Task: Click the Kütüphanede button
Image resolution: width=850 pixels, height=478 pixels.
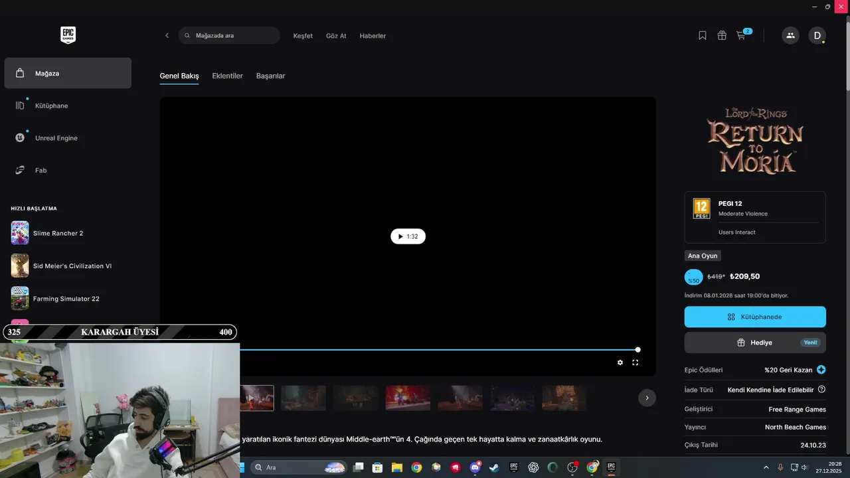Action: point(755,317)
